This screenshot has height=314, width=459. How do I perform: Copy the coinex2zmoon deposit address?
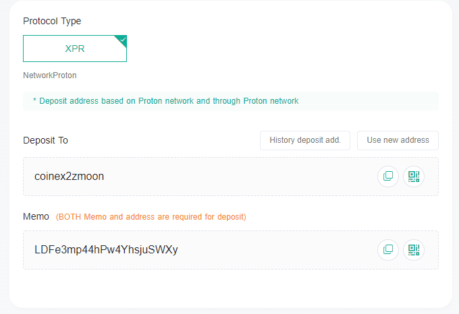tap(388, 176)
